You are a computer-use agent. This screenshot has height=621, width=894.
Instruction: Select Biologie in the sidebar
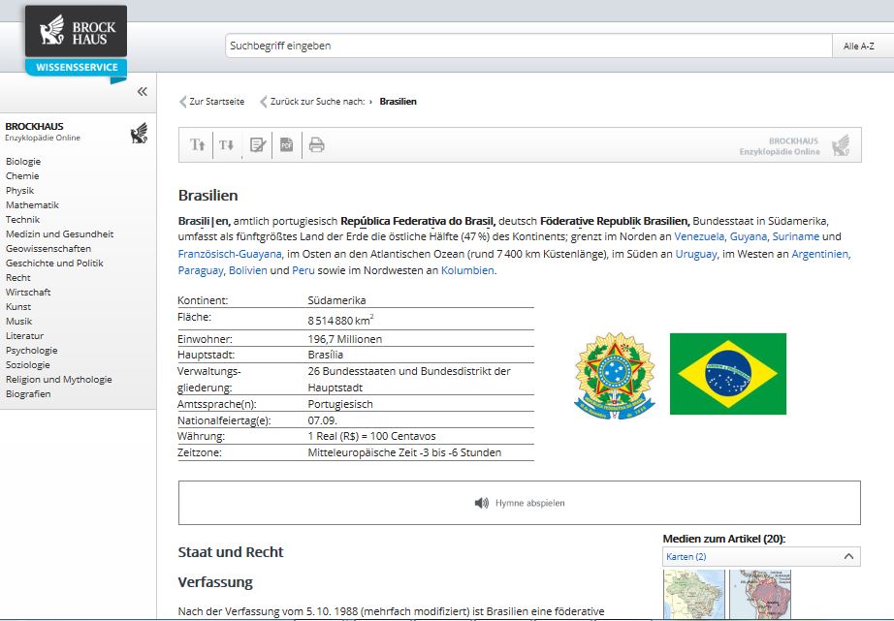pyautogui.click(x=23, y=162)
